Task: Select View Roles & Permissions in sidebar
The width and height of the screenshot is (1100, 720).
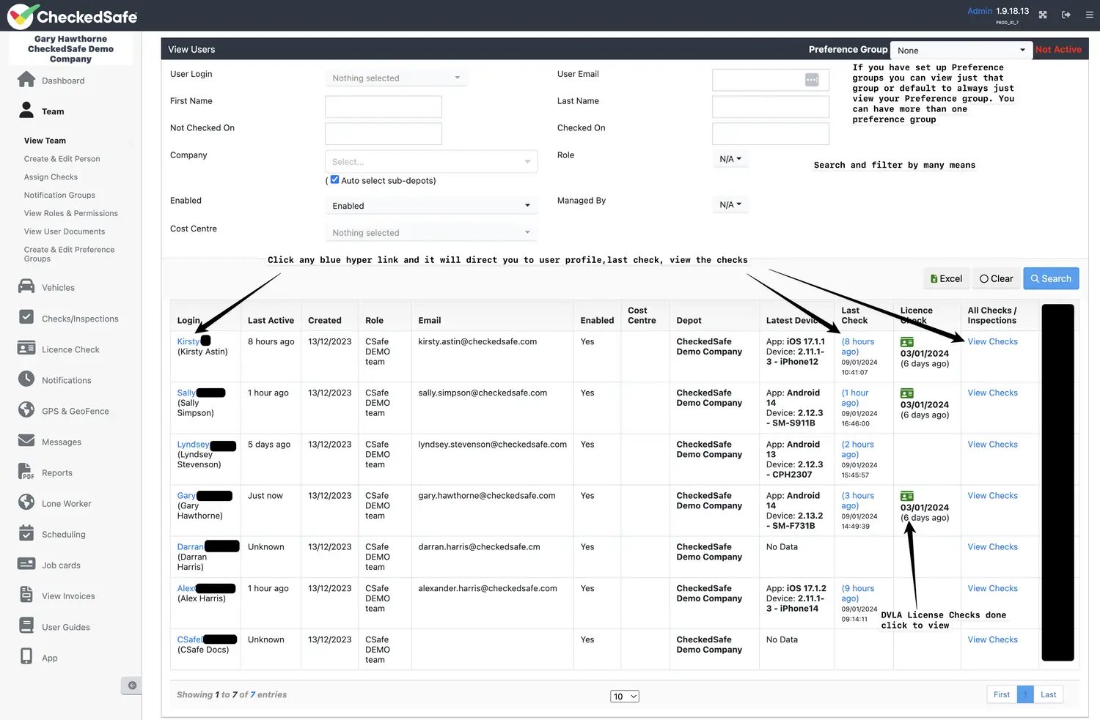Action: point(70,213)
